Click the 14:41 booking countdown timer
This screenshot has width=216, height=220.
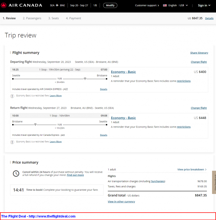tap(18, 190)
